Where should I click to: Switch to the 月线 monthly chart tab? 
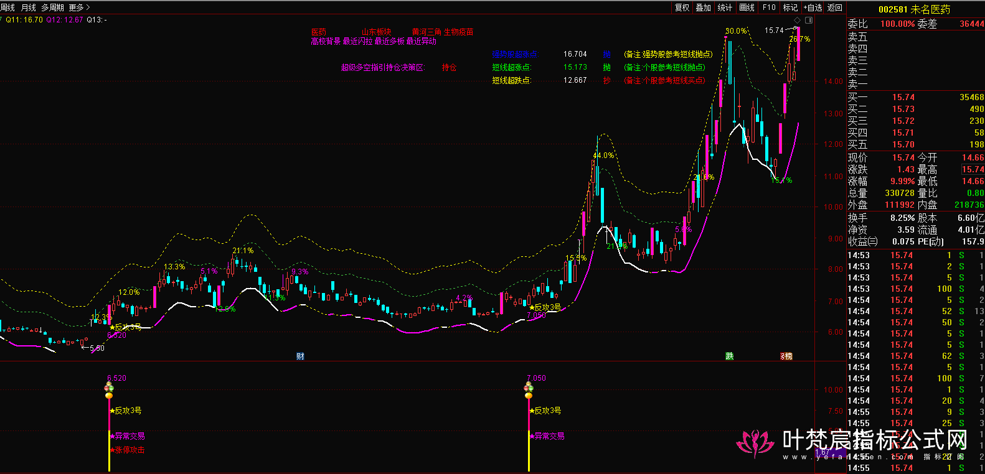pos(29,7)
